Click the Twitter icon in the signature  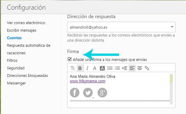point(88,93)
